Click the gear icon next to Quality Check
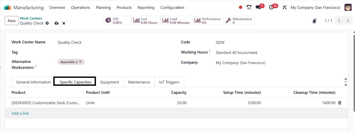This screenshot has height=133, width=355. (47, 23)
